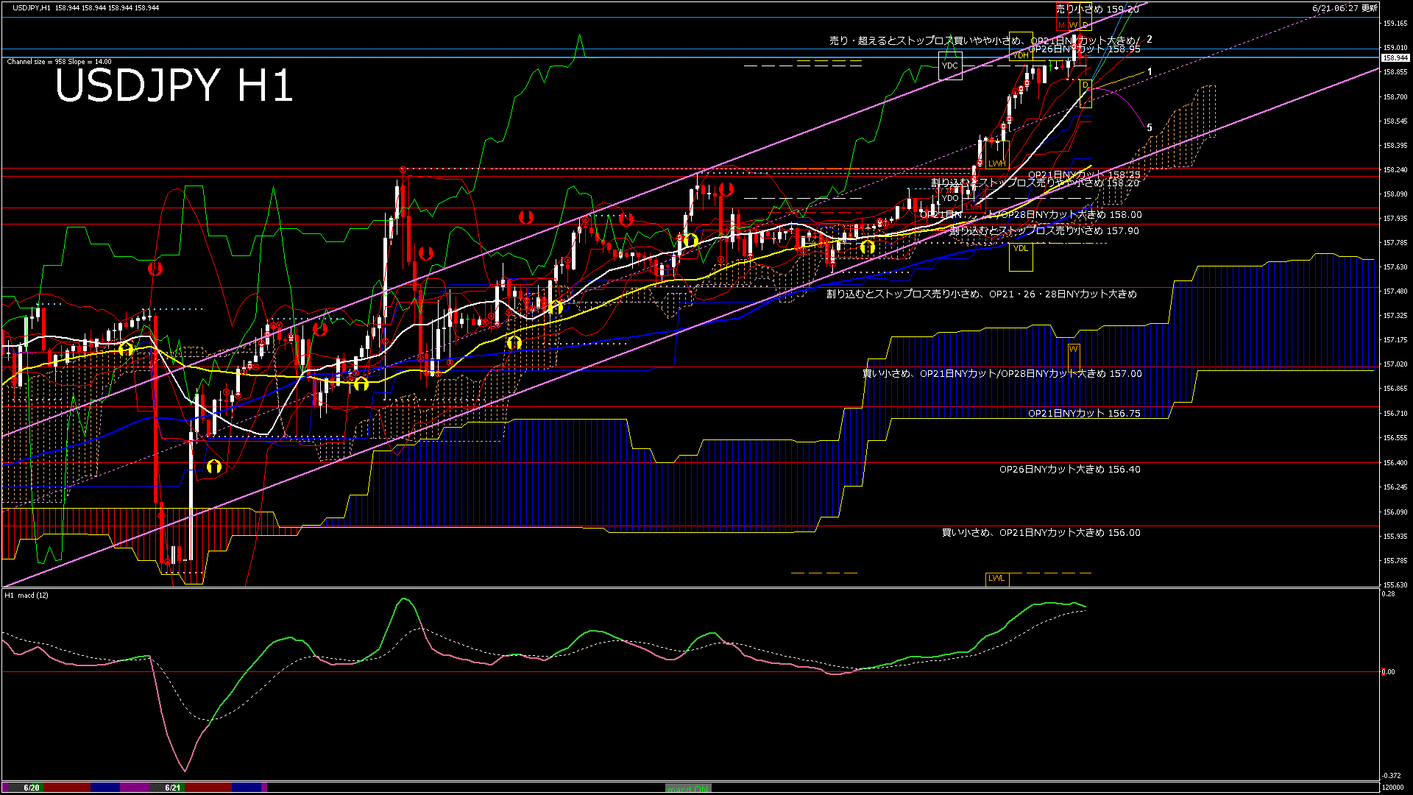The width and height of the screenshot is (1413, 795).
Task: Click the -0.372 MACD scale value
Action: (x=1392, y=776)
